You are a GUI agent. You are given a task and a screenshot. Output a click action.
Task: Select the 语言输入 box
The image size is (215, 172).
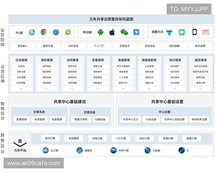pos(23,46)
